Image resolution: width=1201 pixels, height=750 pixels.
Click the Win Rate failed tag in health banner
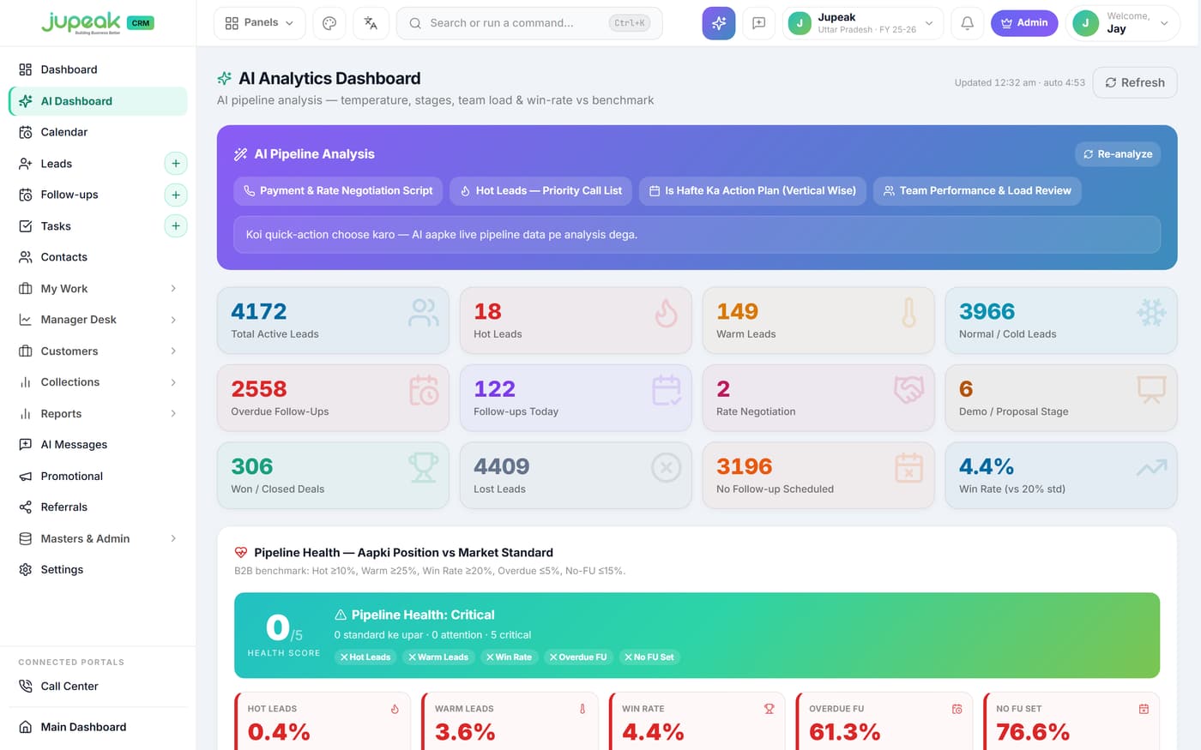[x=509, y=657]
